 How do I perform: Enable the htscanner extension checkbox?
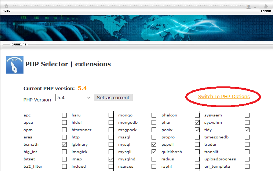(111, 130)
